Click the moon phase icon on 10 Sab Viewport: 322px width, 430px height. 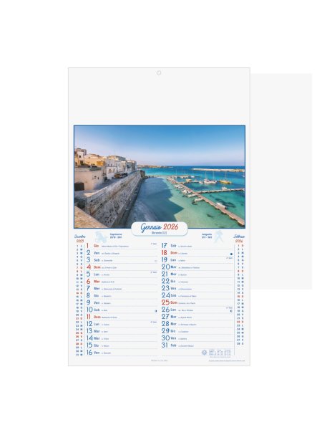click(x=156, y=311)
